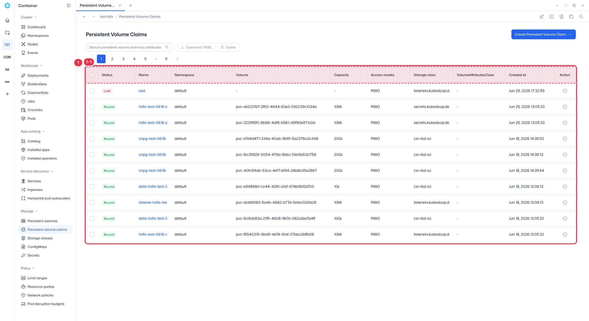Image resolution: width=589 pixels, height=321 pixels.
Task: Focus the persistent volume claims search field
Action: coord(129,47)
